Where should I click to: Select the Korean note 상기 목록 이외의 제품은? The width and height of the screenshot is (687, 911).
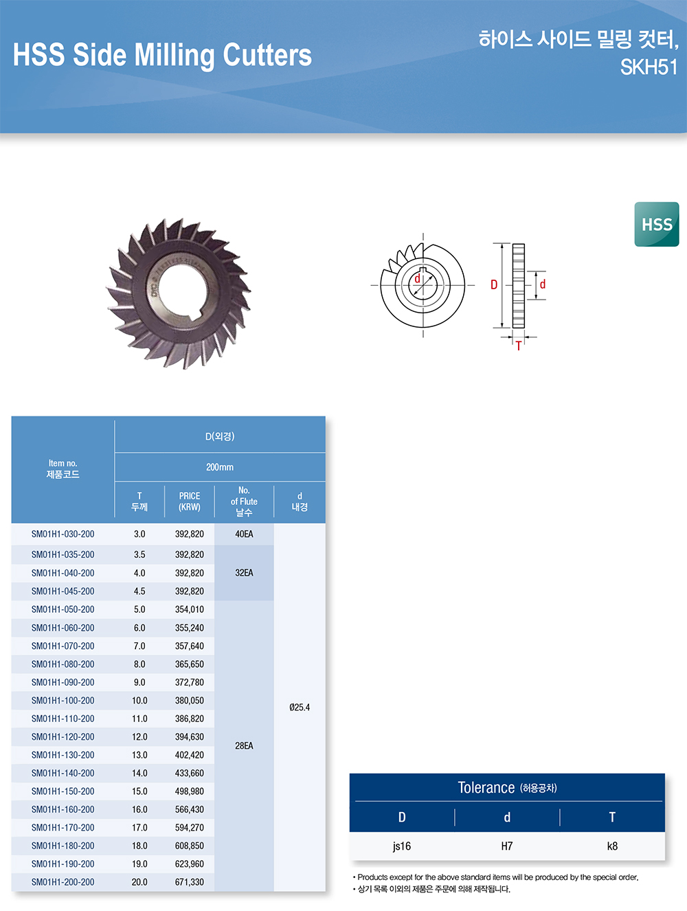click(431, 889)
